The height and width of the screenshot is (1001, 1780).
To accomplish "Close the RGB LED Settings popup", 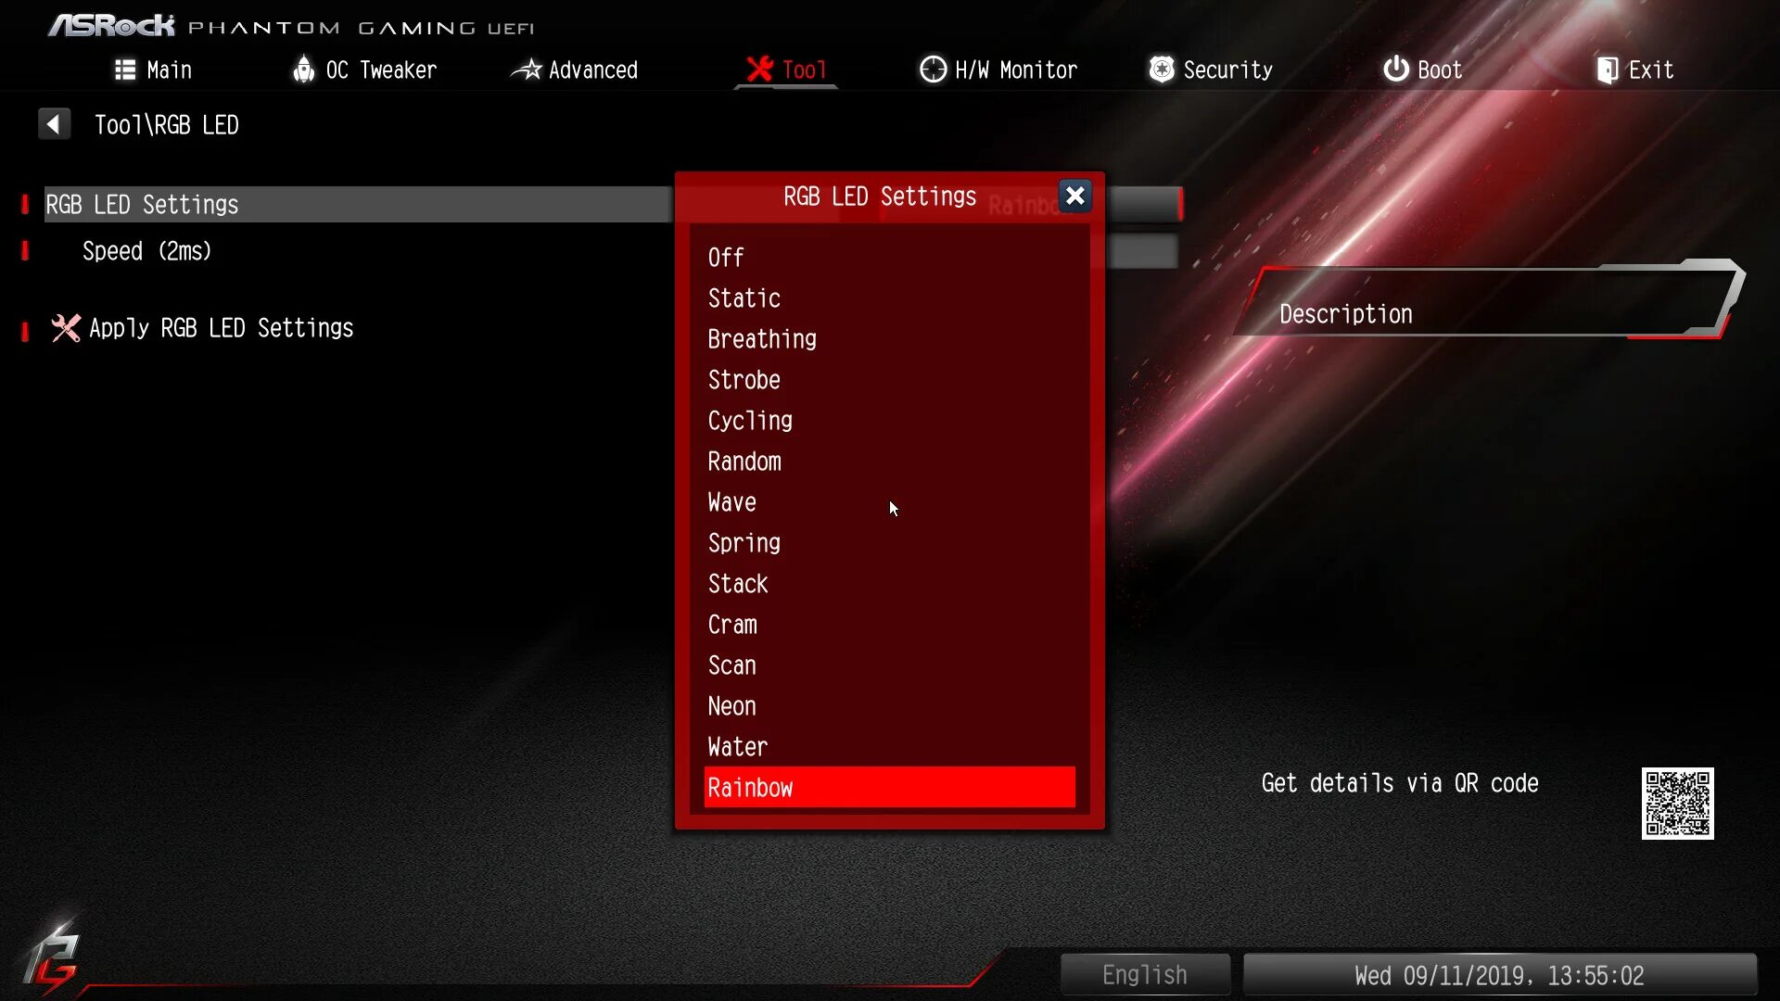I will 1074,196.
